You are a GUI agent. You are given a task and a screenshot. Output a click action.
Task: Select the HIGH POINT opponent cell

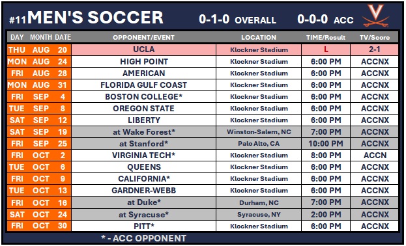144,62
